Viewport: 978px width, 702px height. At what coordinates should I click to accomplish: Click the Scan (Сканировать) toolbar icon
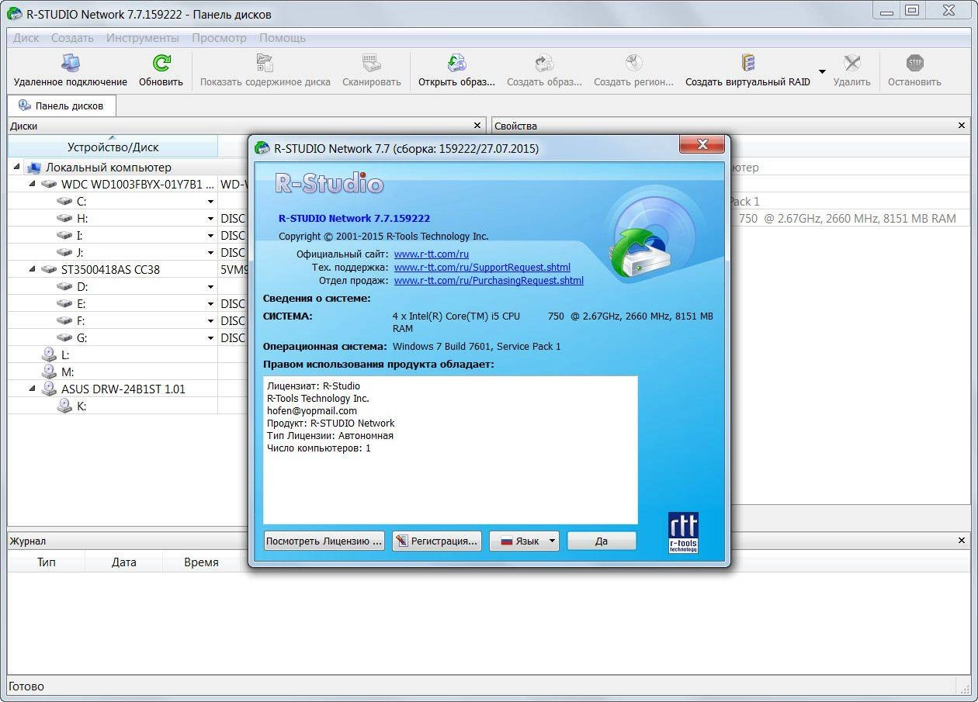(x=371, y=63)
